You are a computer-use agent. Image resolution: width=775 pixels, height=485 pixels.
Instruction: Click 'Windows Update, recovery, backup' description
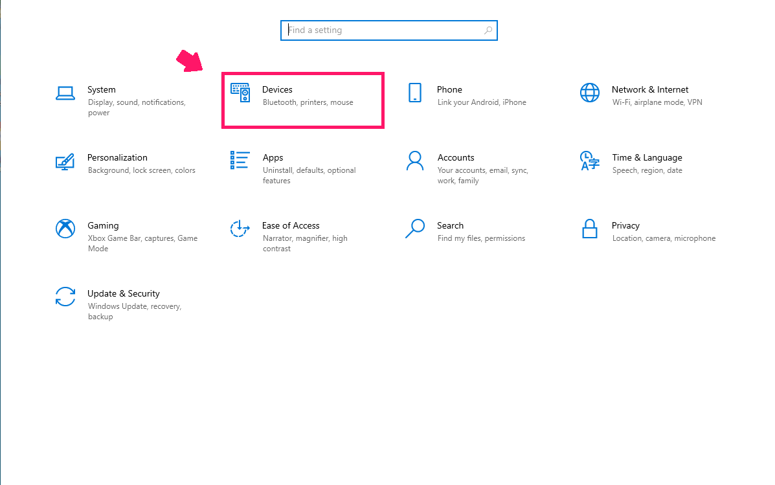135,311
